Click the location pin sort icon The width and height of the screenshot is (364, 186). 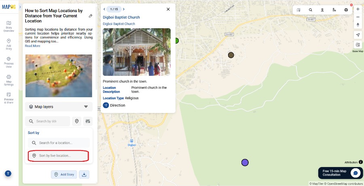[77, 121]
